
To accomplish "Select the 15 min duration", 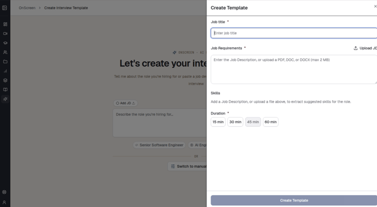I will click(218, 122).
